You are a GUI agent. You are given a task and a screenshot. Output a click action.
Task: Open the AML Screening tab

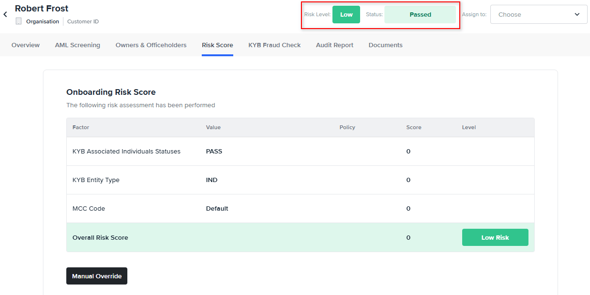tap(77, 45)
